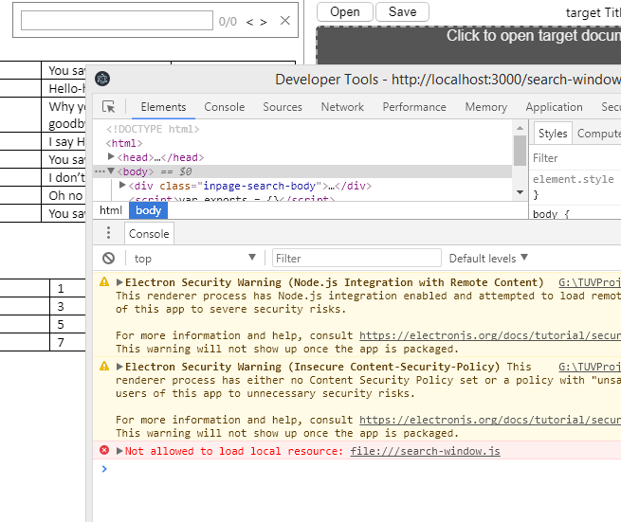
Task: Click the red error icon beside Not allowed message
Action: click(x=104, y=450)
